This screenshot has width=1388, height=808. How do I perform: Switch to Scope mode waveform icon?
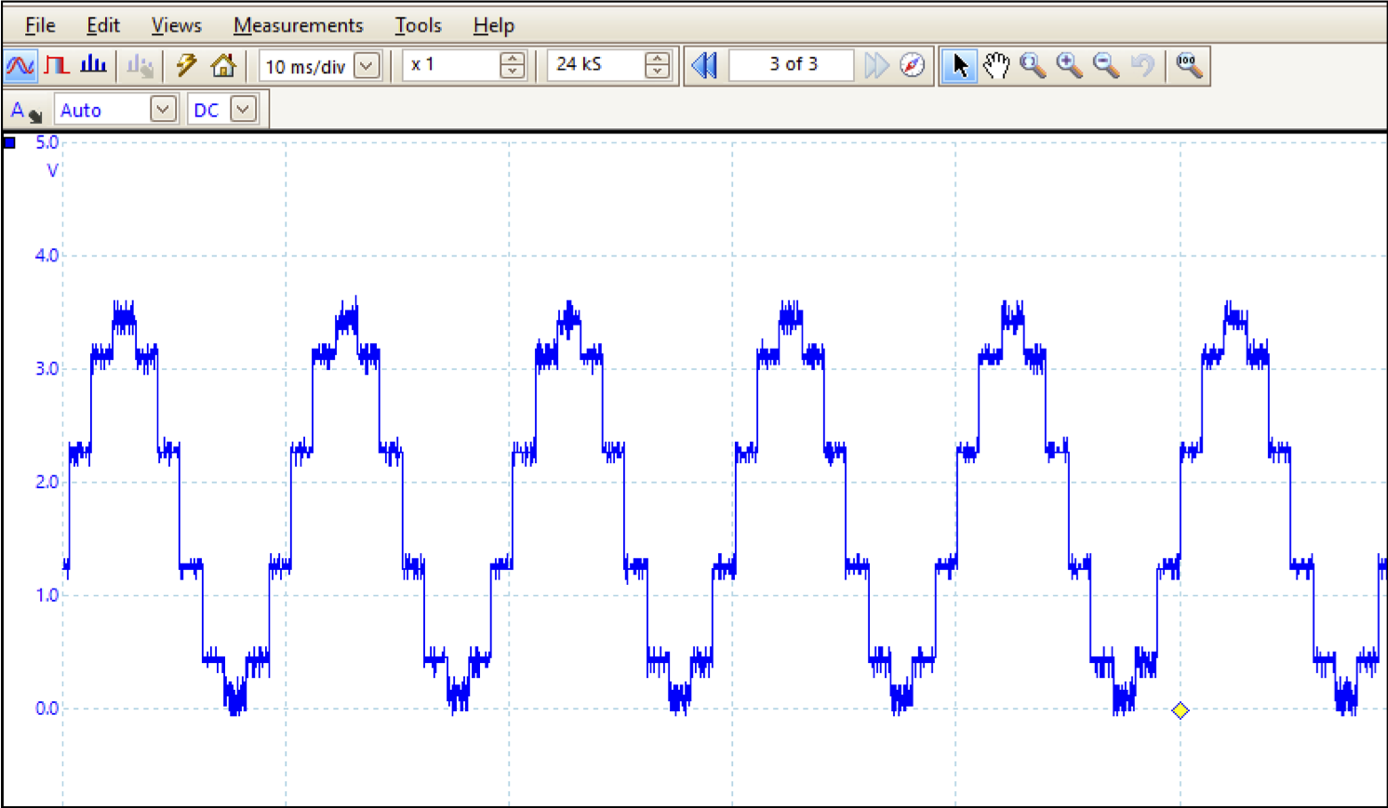(x=20, y=66)
